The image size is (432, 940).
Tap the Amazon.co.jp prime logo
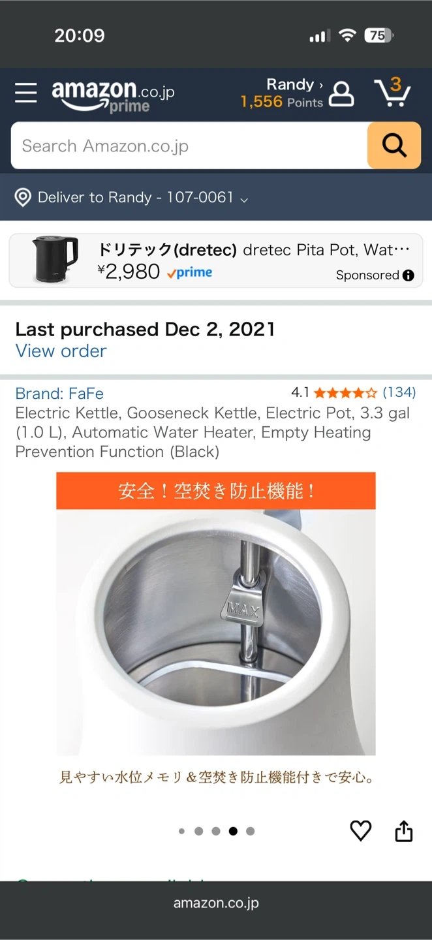tap(113, 95)
